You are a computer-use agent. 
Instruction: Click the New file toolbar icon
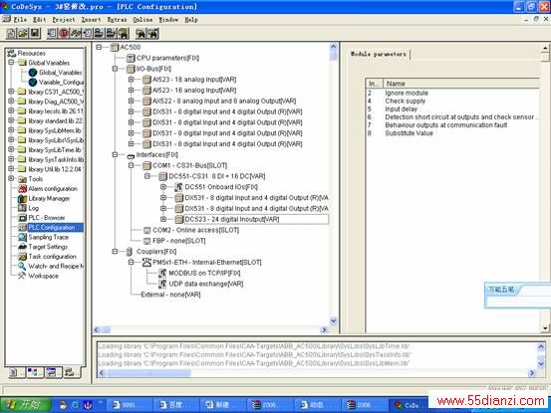tap(11, 33)
